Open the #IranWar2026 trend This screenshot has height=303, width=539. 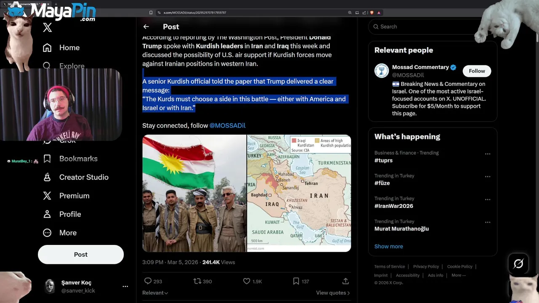pos(394,206)
